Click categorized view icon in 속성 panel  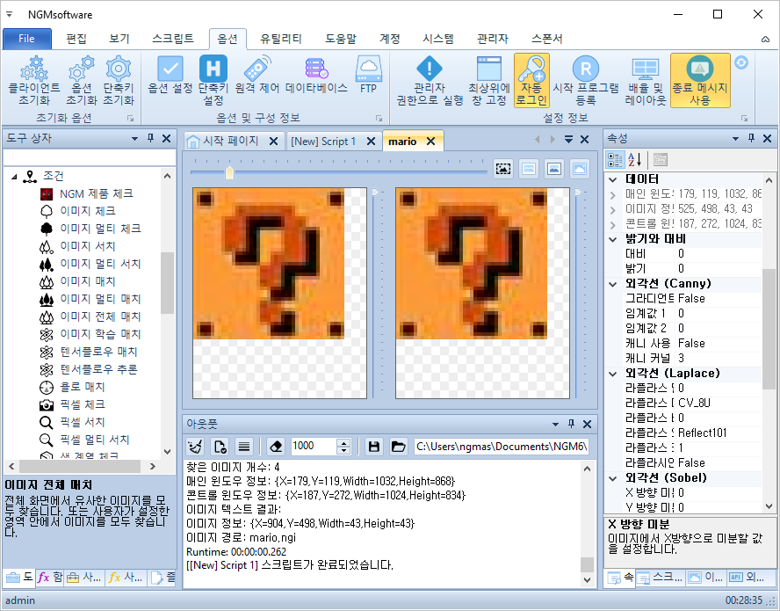pyautogui.click(x=615, y=160)
